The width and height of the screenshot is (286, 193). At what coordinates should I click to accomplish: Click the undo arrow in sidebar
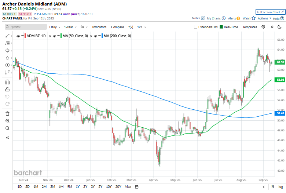[7, 96]
